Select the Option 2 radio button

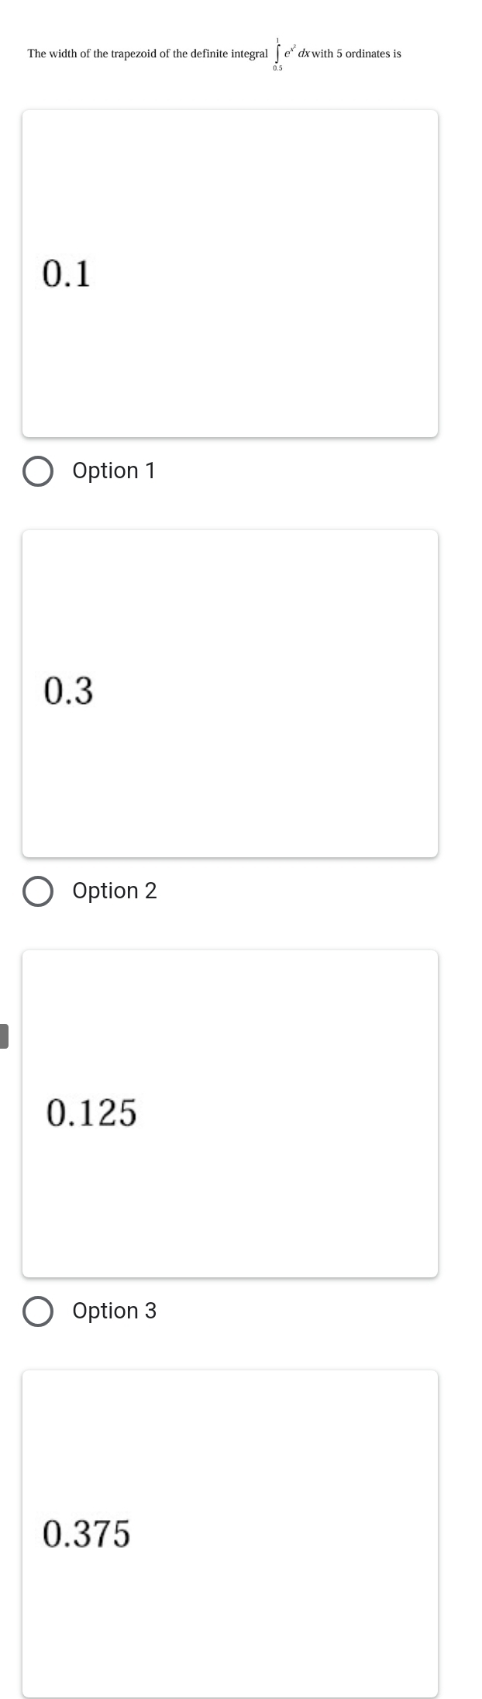click(38, 891)
